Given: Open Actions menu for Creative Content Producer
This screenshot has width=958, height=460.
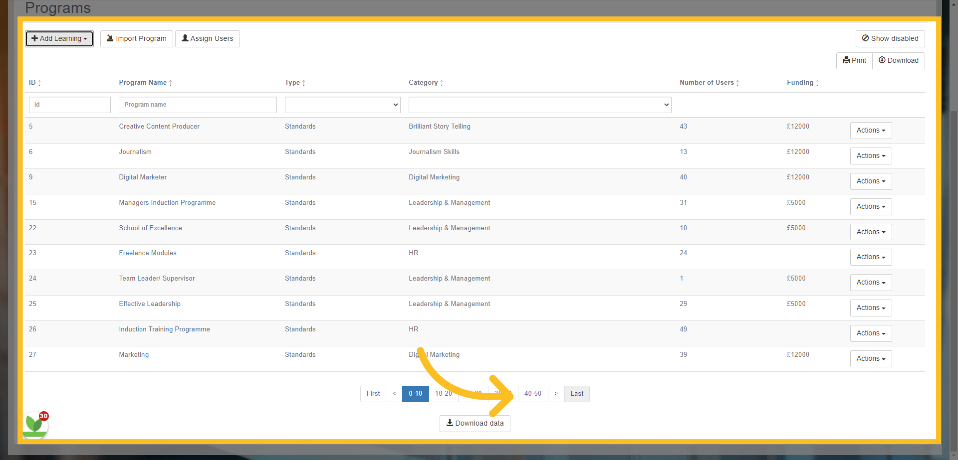Looking at the screenshot, I should pyautogui.click(x=871, y=131).
